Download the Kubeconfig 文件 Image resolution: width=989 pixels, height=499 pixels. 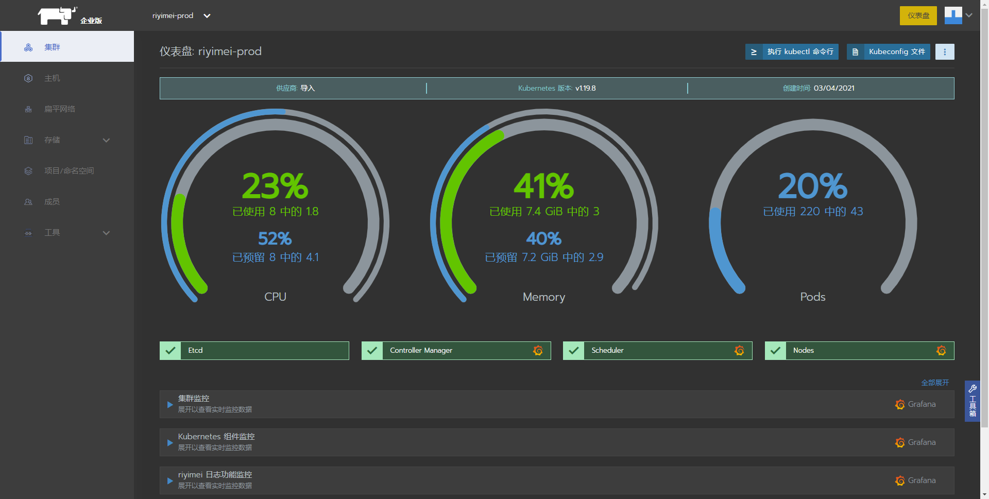pos(889,51)
